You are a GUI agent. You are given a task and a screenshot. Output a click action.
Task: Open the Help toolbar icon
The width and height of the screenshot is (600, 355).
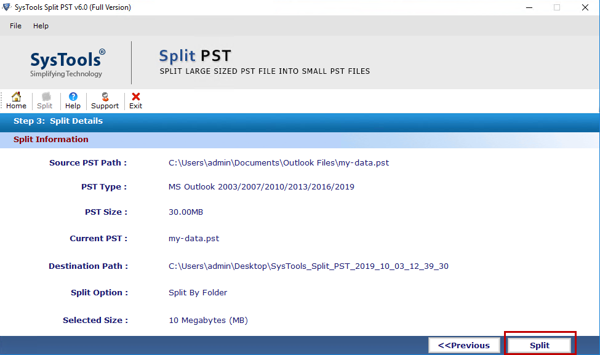tap(73, 101)
